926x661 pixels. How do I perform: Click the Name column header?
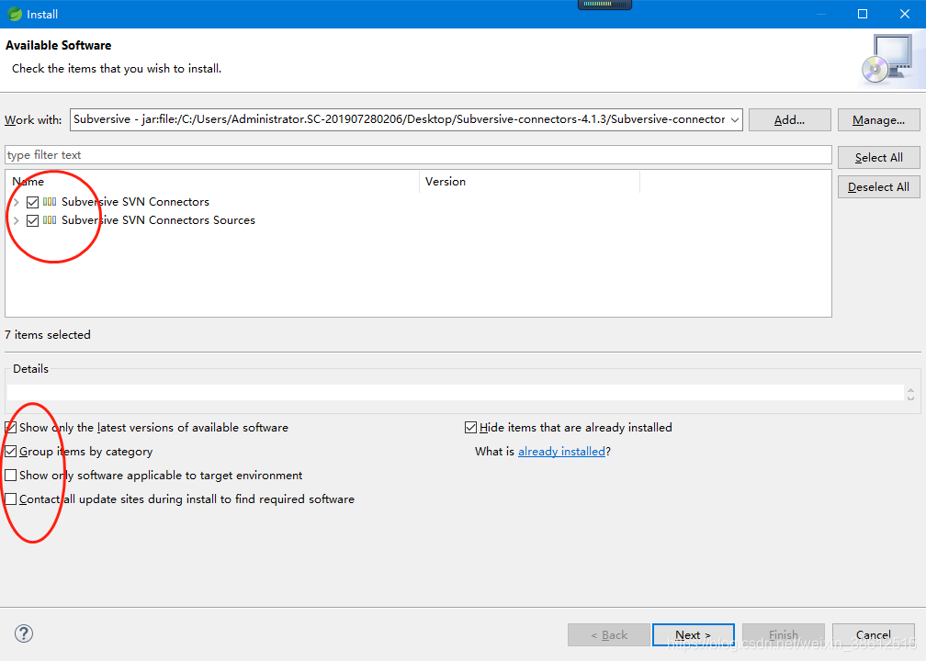point(212,181)
